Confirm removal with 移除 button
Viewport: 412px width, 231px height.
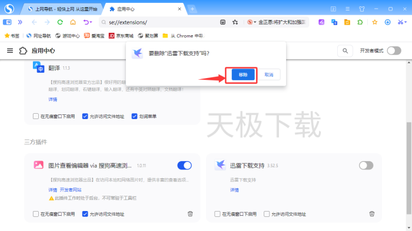(243, 75)
